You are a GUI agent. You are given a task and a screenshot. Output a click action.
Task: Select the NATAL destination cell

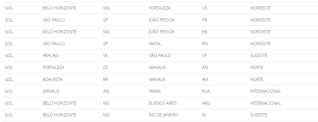155,44
